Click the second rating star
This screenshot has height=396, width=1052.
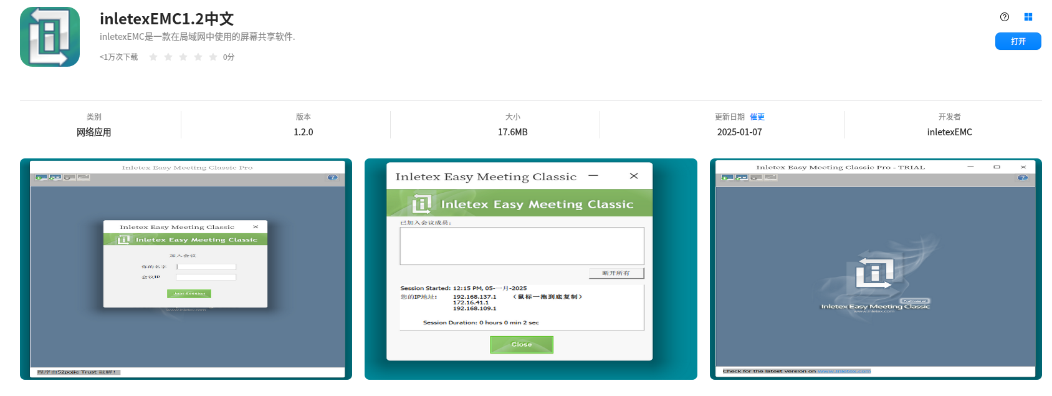click(x=168, y=57)
